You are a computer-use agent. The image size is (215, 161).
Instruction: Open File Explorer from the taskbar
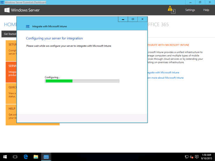(x=36, y=157)
